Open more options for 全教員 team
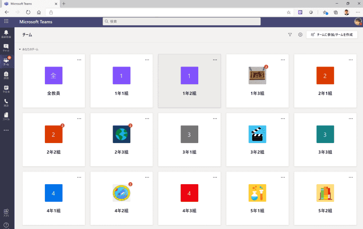 (79, 59)
